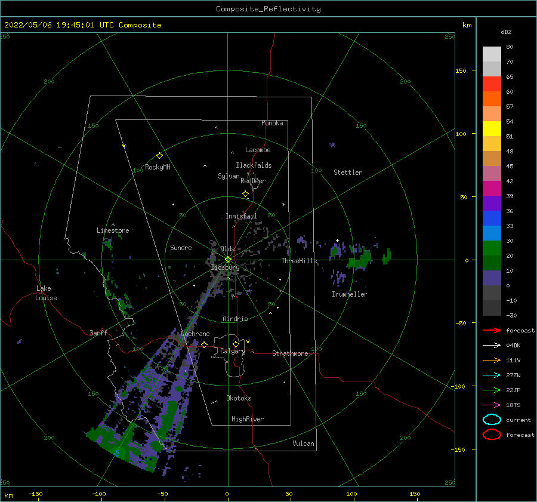Click the magenta 18TS arrow in legend
Image resolution: width=537 pixels, height=502 pixels.
[492, 405]
